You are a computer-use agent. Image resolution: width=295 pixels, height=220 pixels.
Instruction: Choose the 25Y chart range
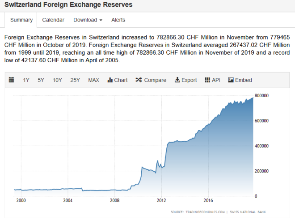75,80
